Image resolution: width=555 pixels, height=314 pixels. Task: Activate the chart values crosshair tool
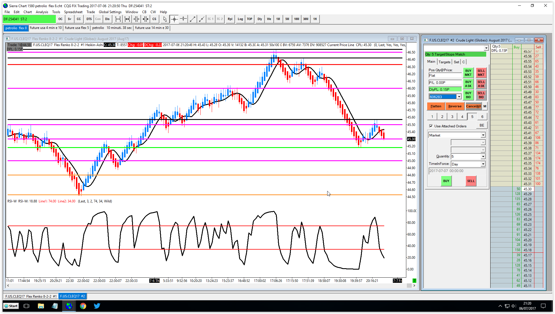point(174,19)
